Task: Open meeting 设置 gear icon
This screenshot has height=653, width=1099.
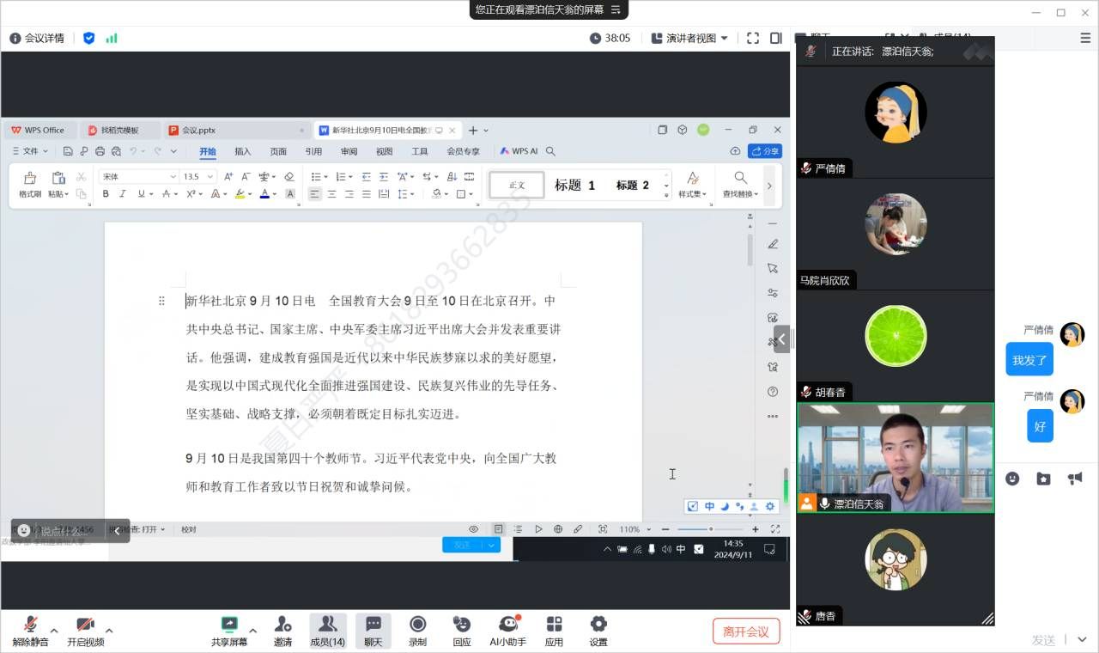Action: (x=598, y=625)
